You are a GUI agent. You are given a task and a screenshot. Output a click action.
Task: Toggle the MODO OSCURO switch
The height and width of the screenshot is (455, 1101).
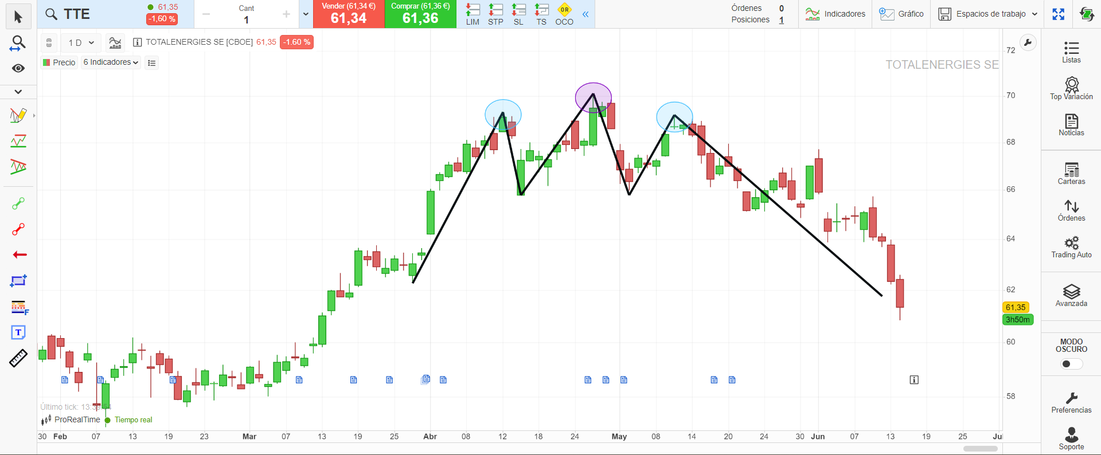[x=1072, y=364]
